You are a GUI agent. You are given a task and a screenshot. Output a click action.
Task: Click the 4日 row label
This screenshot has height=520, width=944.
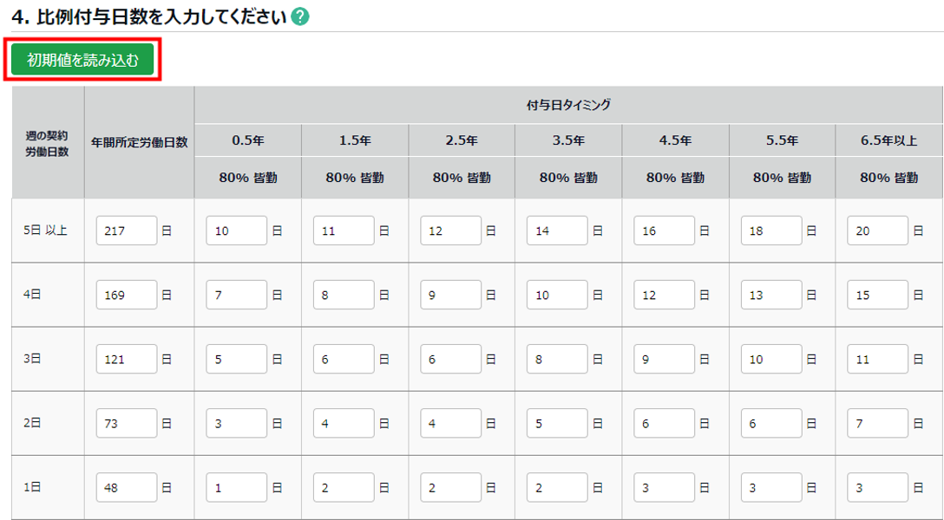point(32,295)
